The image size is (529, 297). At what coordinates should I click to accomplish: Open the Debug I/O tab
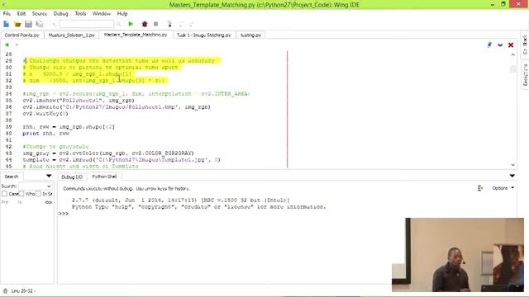click(72, 177)
